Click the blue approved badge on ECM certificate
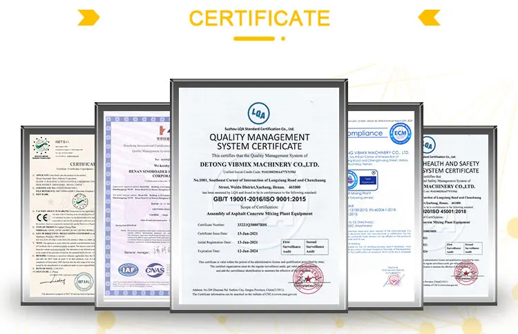The image size is (518, 334). tap(368, 180)
